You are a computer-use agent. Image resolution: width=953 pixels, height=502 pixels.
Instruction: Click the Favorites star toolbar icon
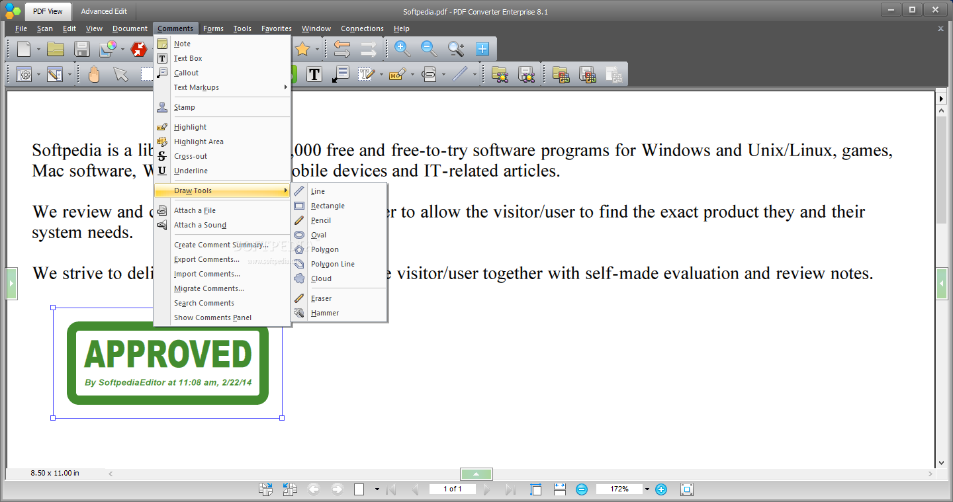302,49
